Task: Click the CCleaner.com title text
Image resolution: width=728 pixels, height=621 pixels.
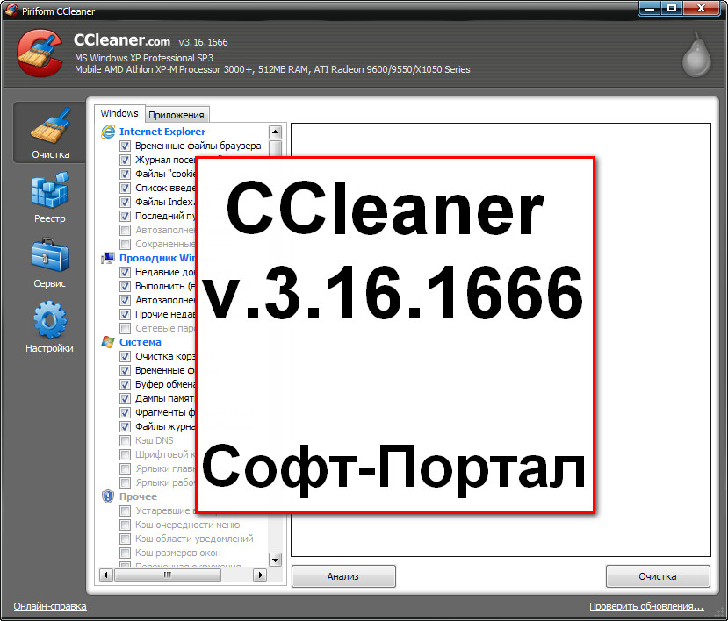Action: coord(122,40)
